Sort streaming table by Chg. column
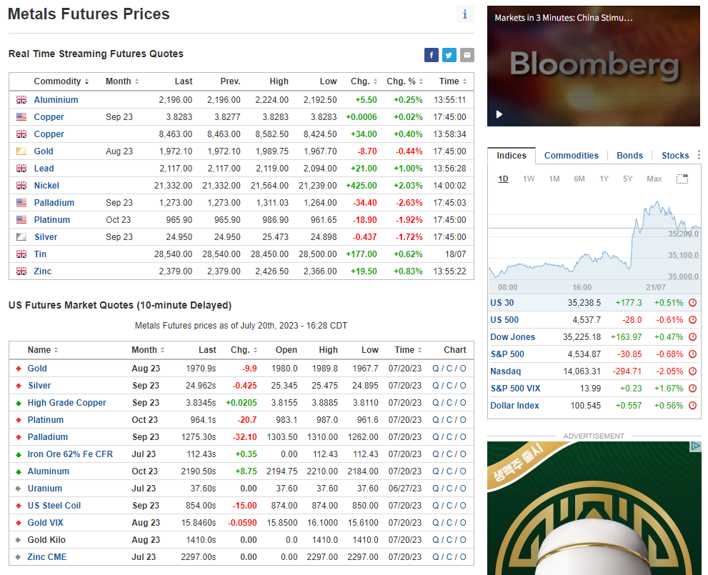 [x=364, y=81]
